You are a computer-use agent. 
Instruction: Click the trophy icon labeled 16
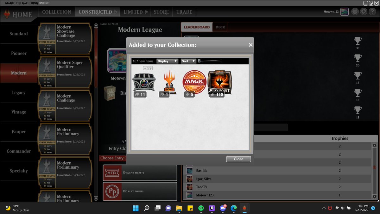coord(358,93)
